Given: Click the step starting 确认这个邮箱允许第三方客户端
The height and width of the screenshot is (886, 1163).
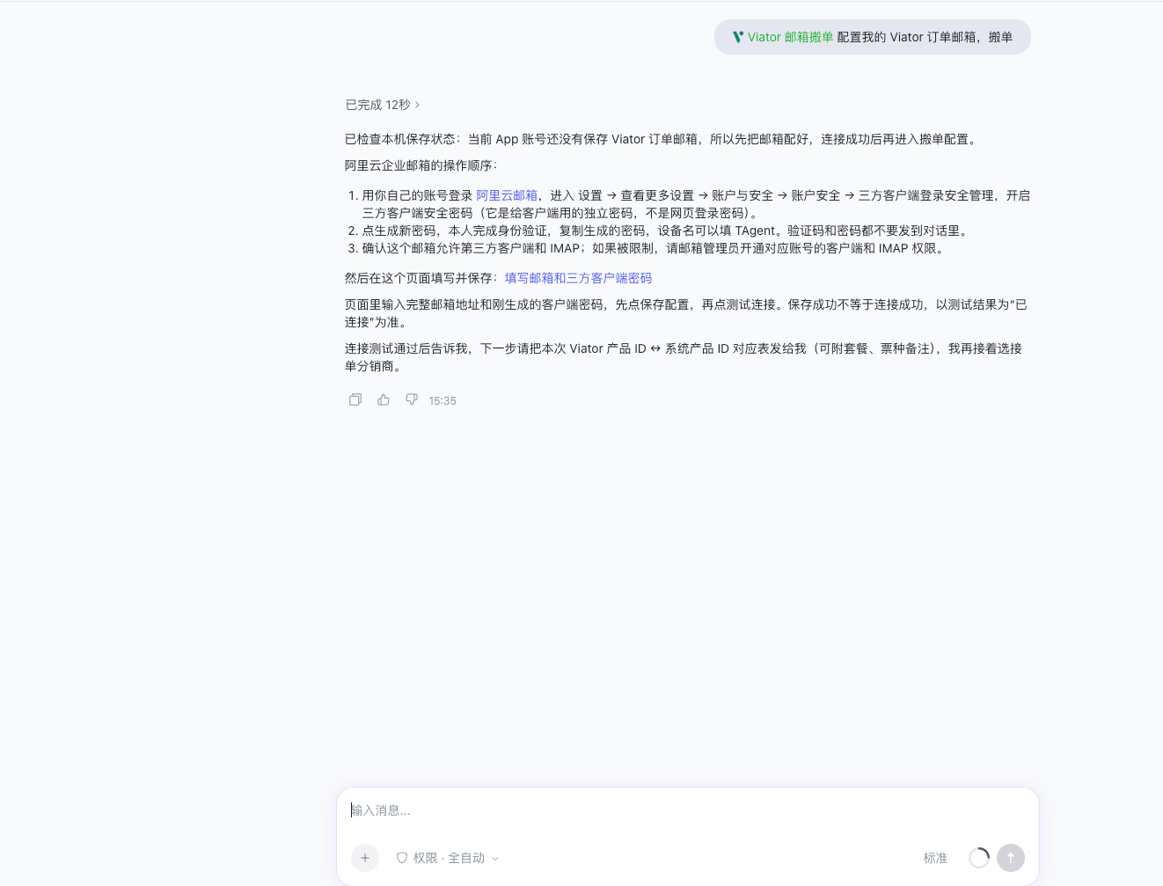Looking at the screenshot, I should pyautogui.click(x=655, y=248).
